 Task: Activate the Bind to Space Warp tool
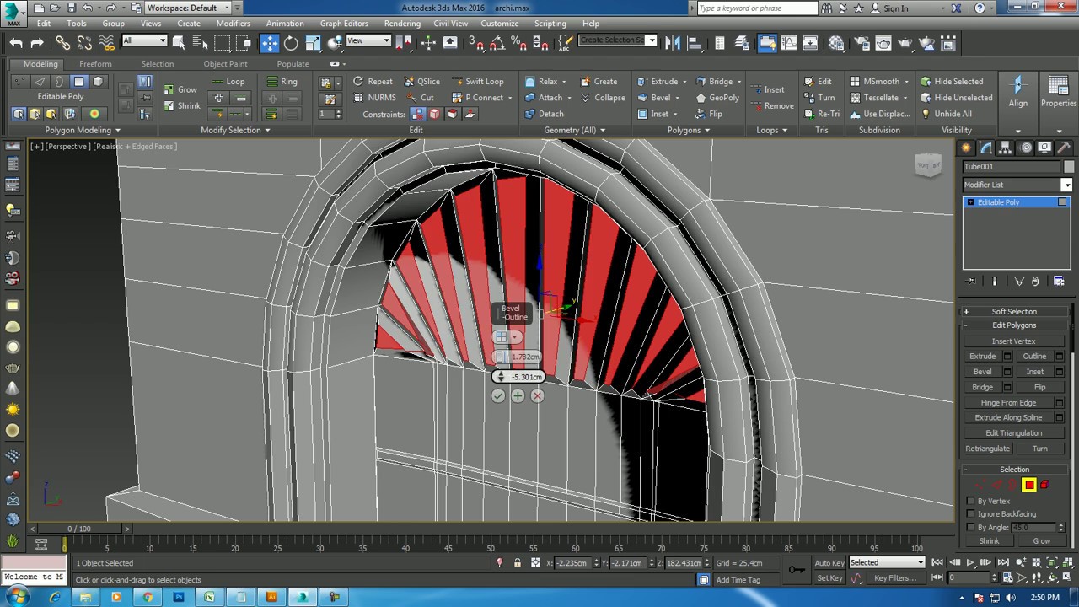(x=105, y=43)
